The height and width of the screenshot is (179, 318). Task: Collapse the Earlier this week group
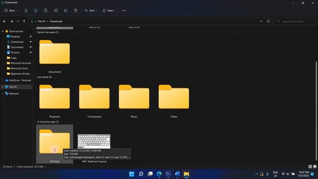(36, 32)
